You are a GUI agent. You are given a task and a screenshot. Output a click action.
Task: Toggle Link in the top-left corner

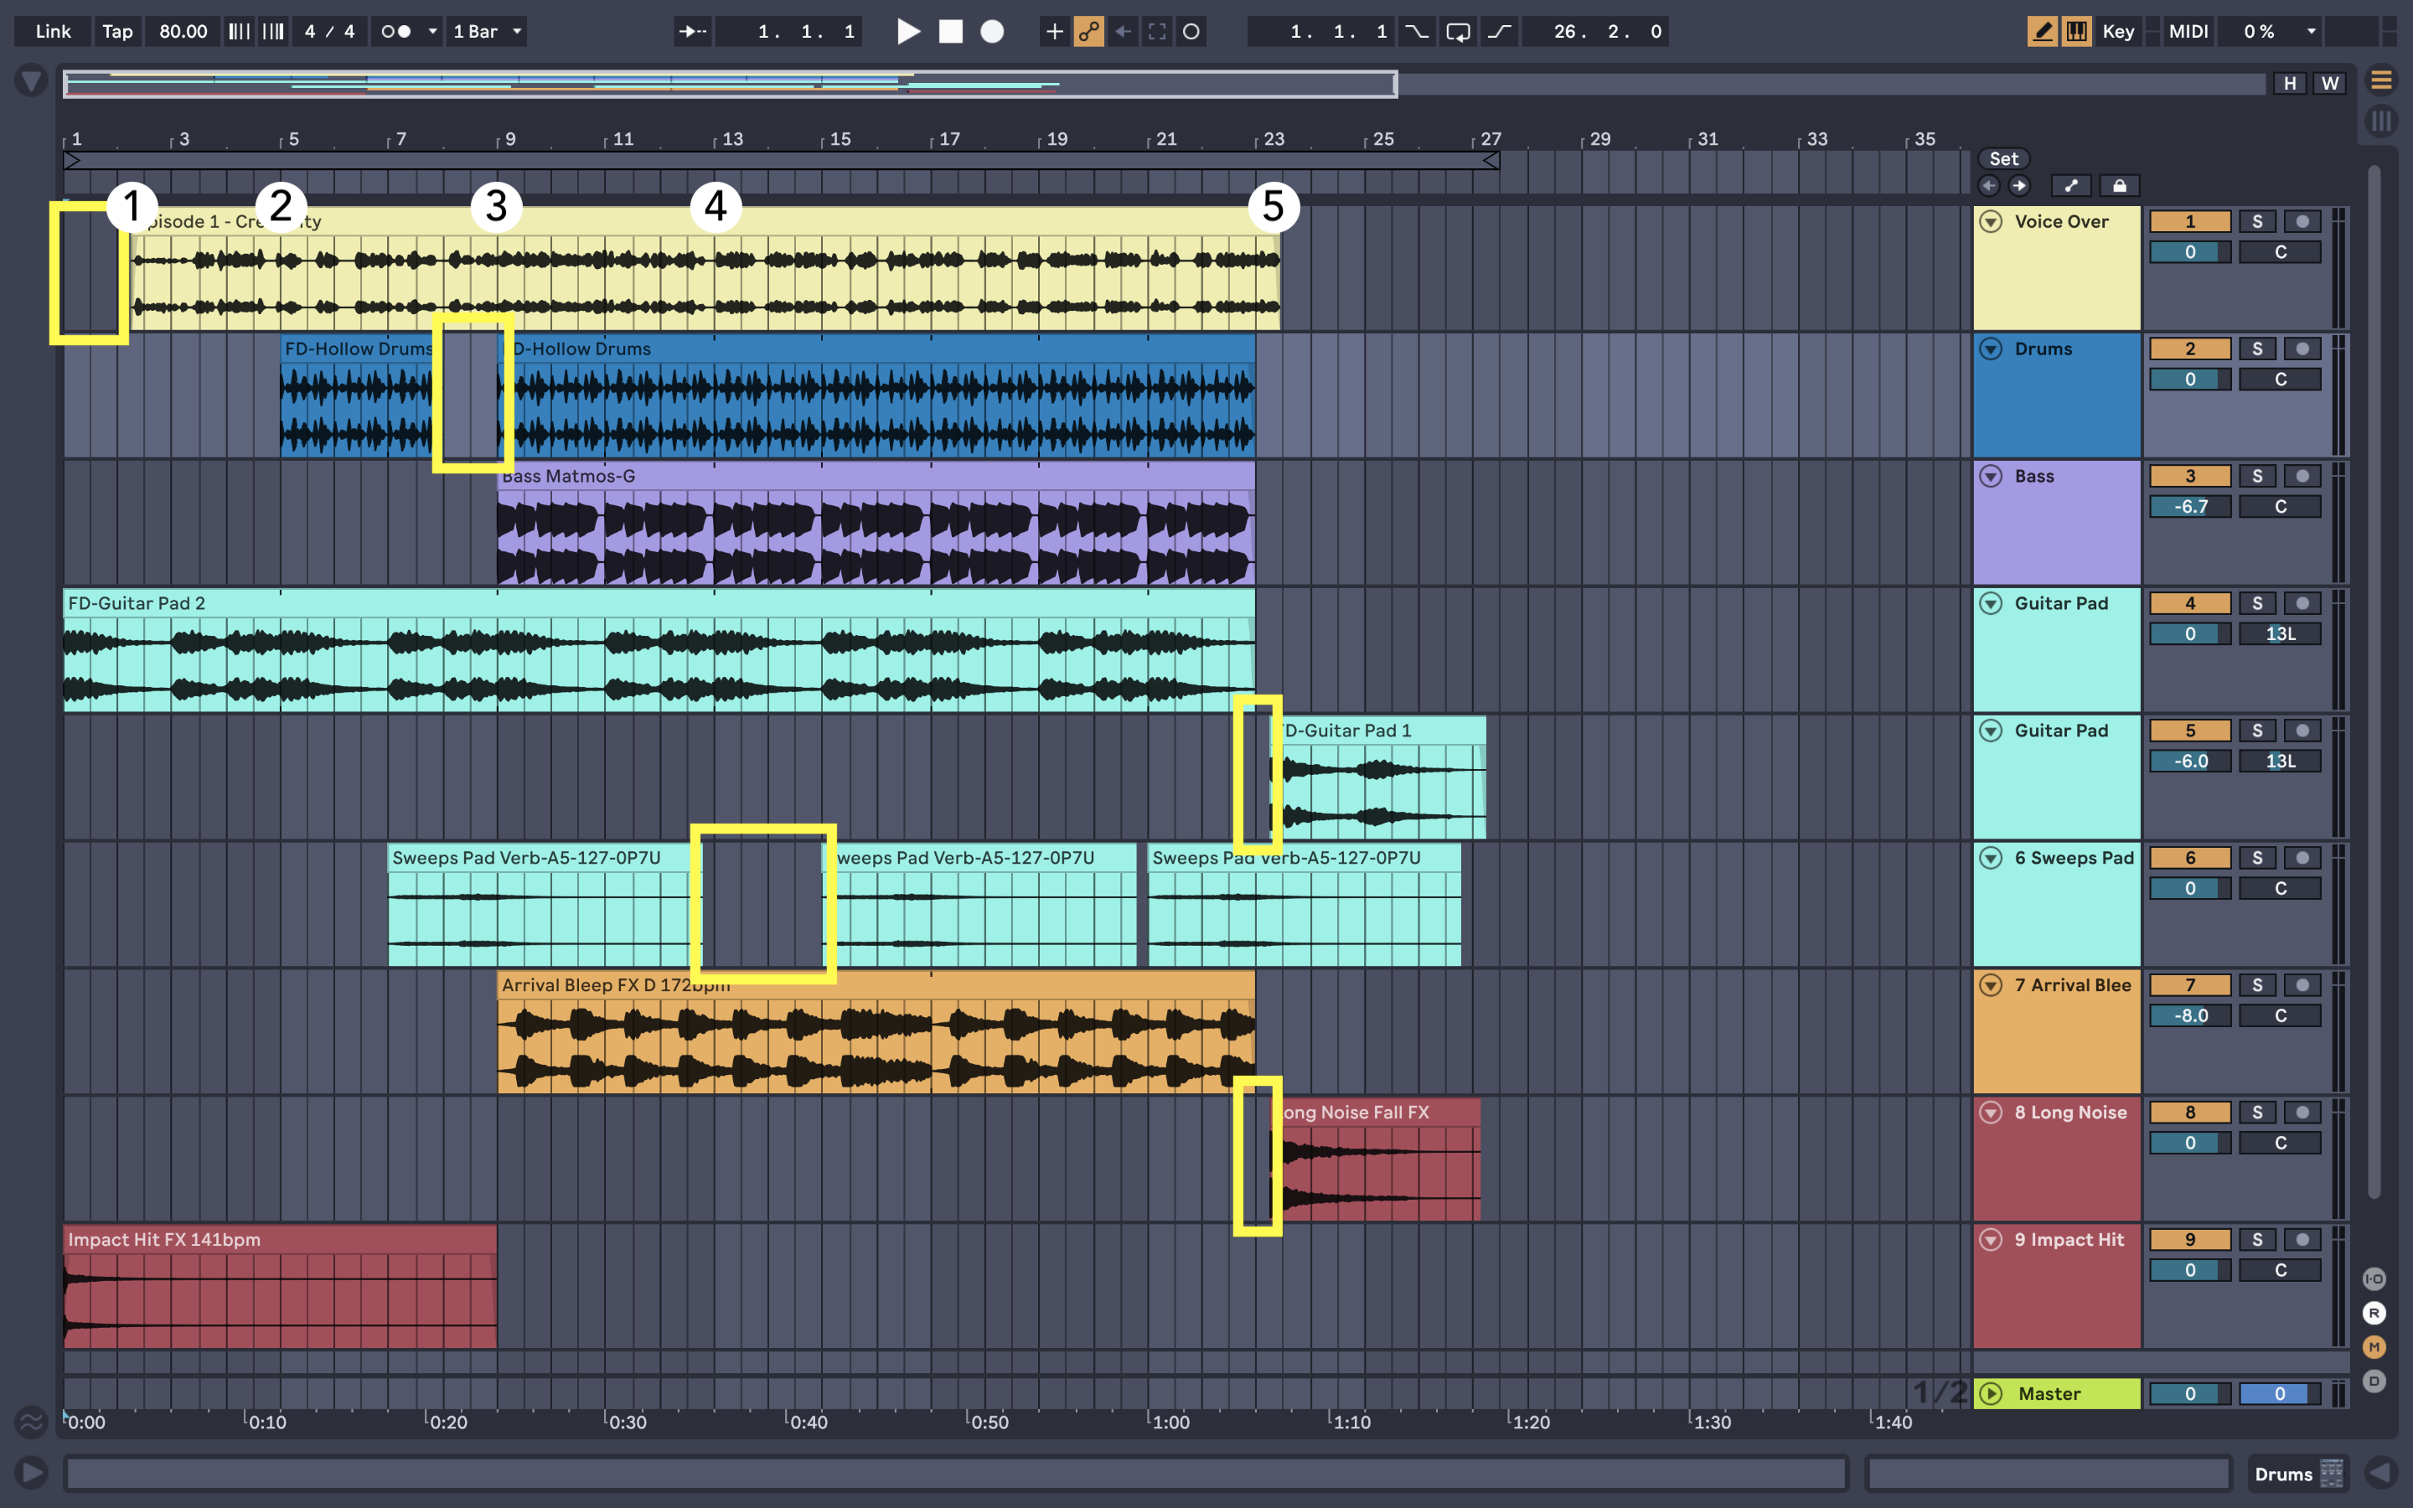[x=51, y=31]
